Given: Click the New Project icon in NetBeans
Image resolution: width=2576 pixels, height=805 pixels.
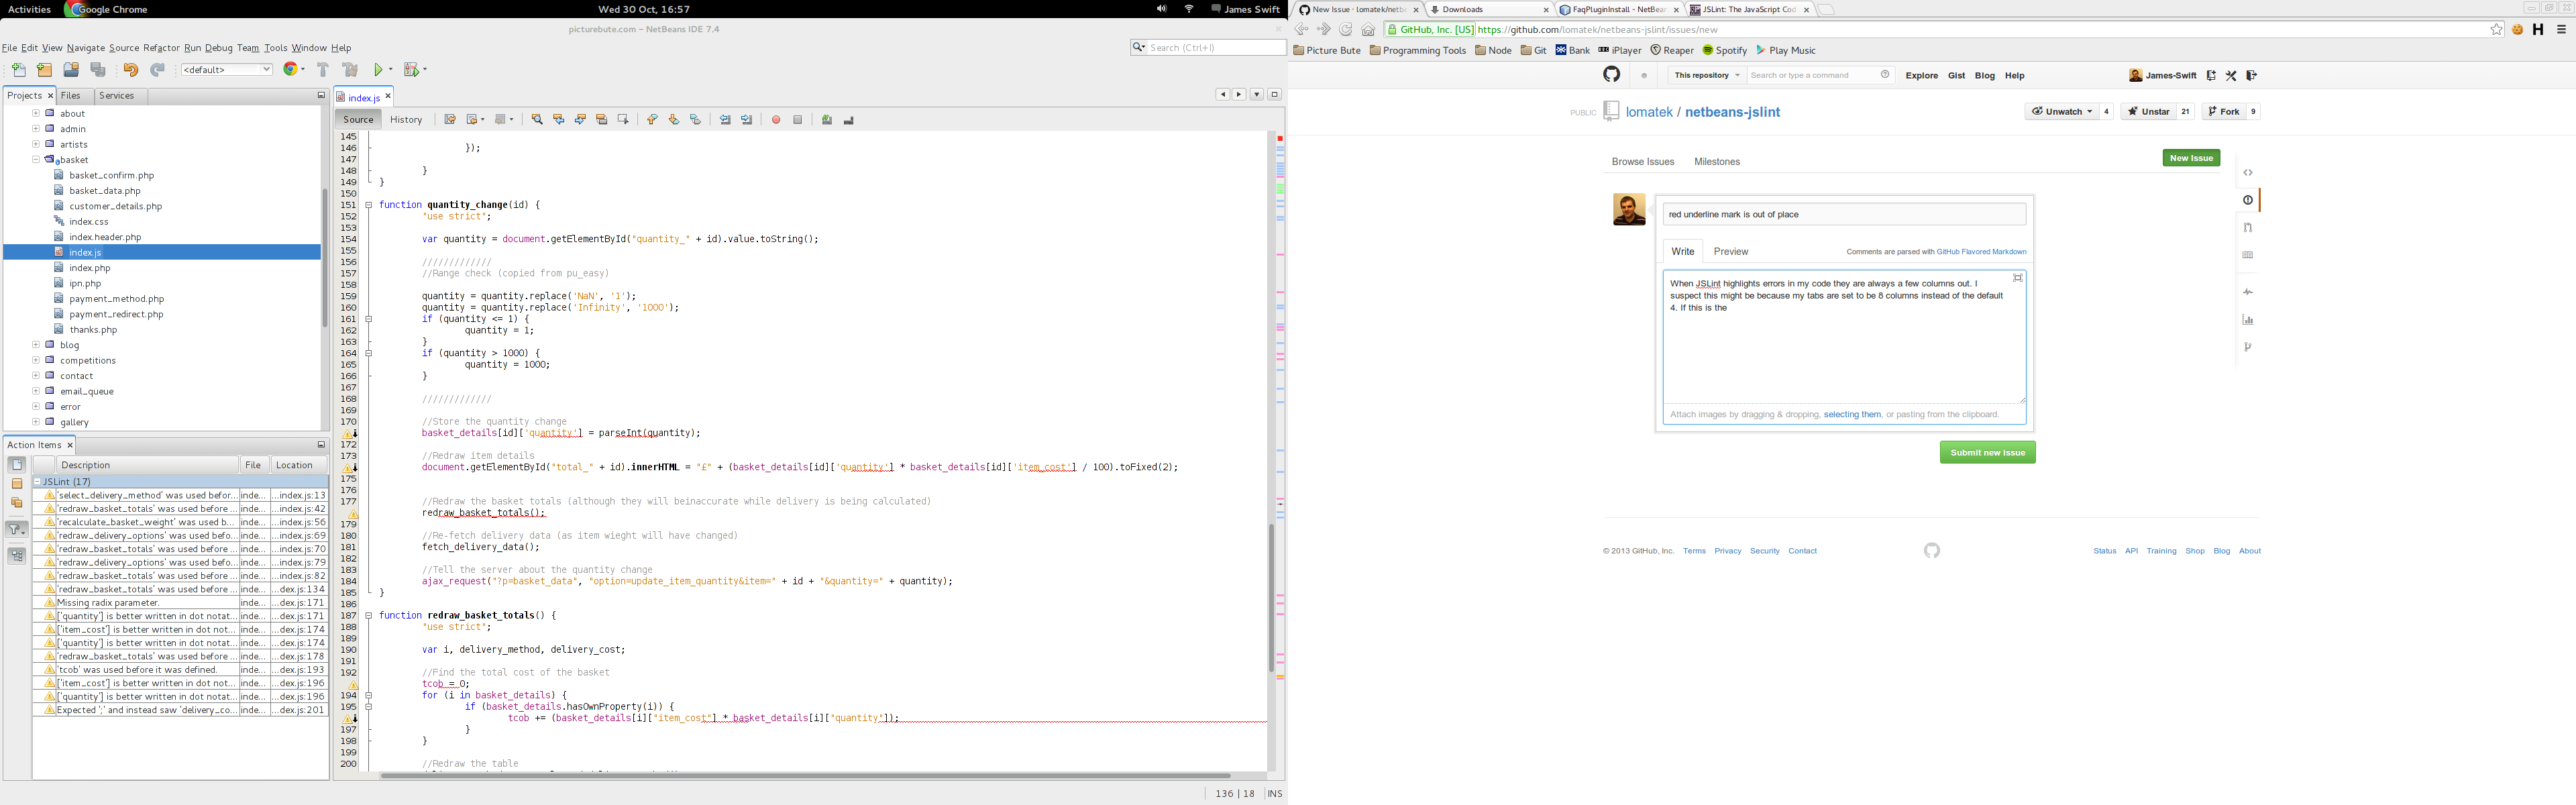Looking at the screenshot, I should (44, 70).
